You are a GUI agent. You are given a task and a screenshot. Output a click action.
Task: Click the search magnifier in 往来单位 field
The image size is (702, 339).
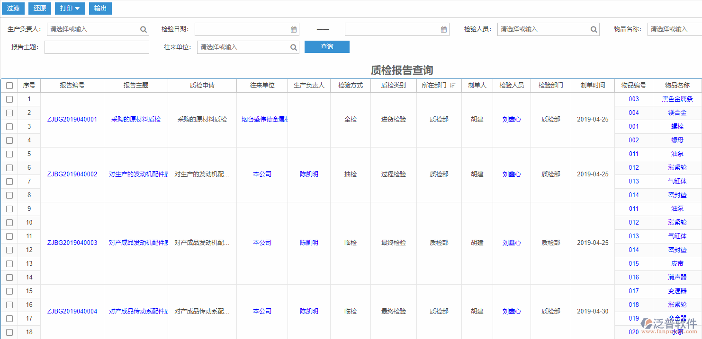[x=294, y=47]
